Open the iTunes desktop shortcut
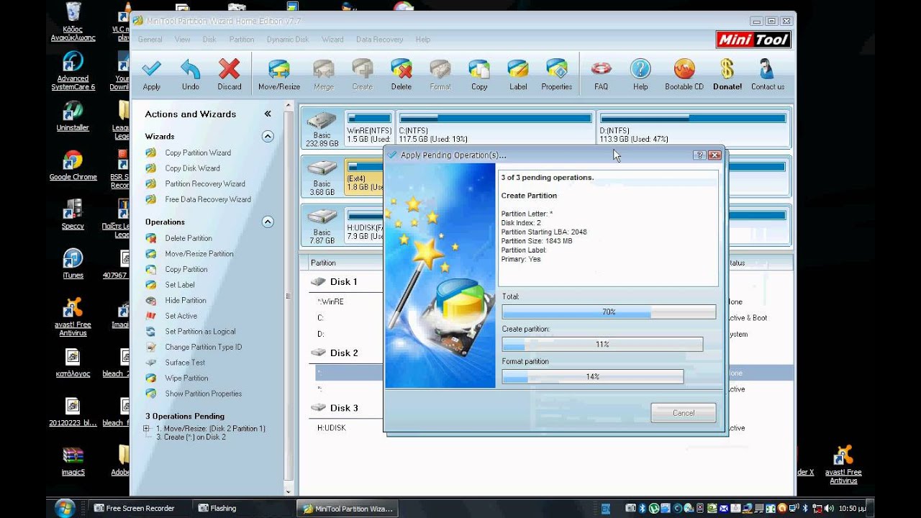Image resolution: width=921 pixels, height=518 pixels. pos(73,264)
